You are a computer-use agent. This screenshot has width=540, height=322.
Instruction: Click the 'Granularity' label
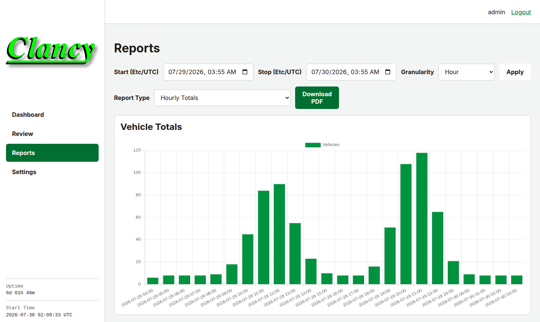click(417, 72)
